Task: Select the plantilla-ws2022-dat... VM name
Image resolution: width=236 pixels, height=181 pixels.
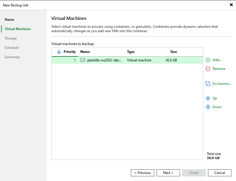Action: tap(104, 60)
